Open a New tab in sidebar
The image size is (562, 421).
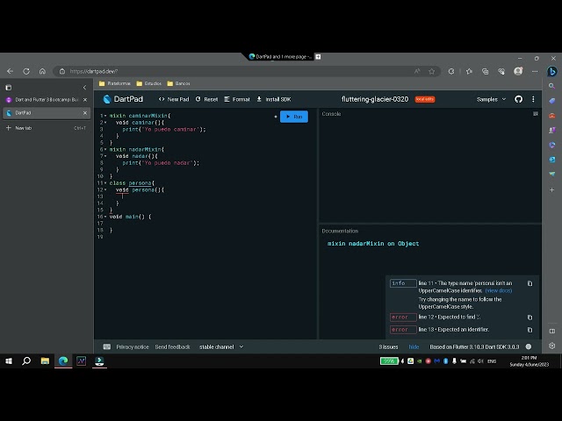point(23,128)
